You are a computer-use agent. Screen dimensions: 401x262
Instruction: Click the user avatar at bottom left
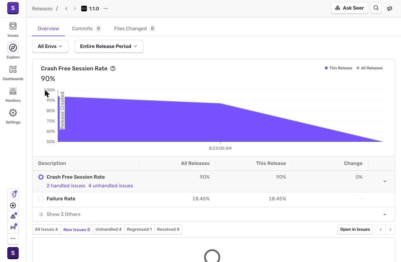13,253
